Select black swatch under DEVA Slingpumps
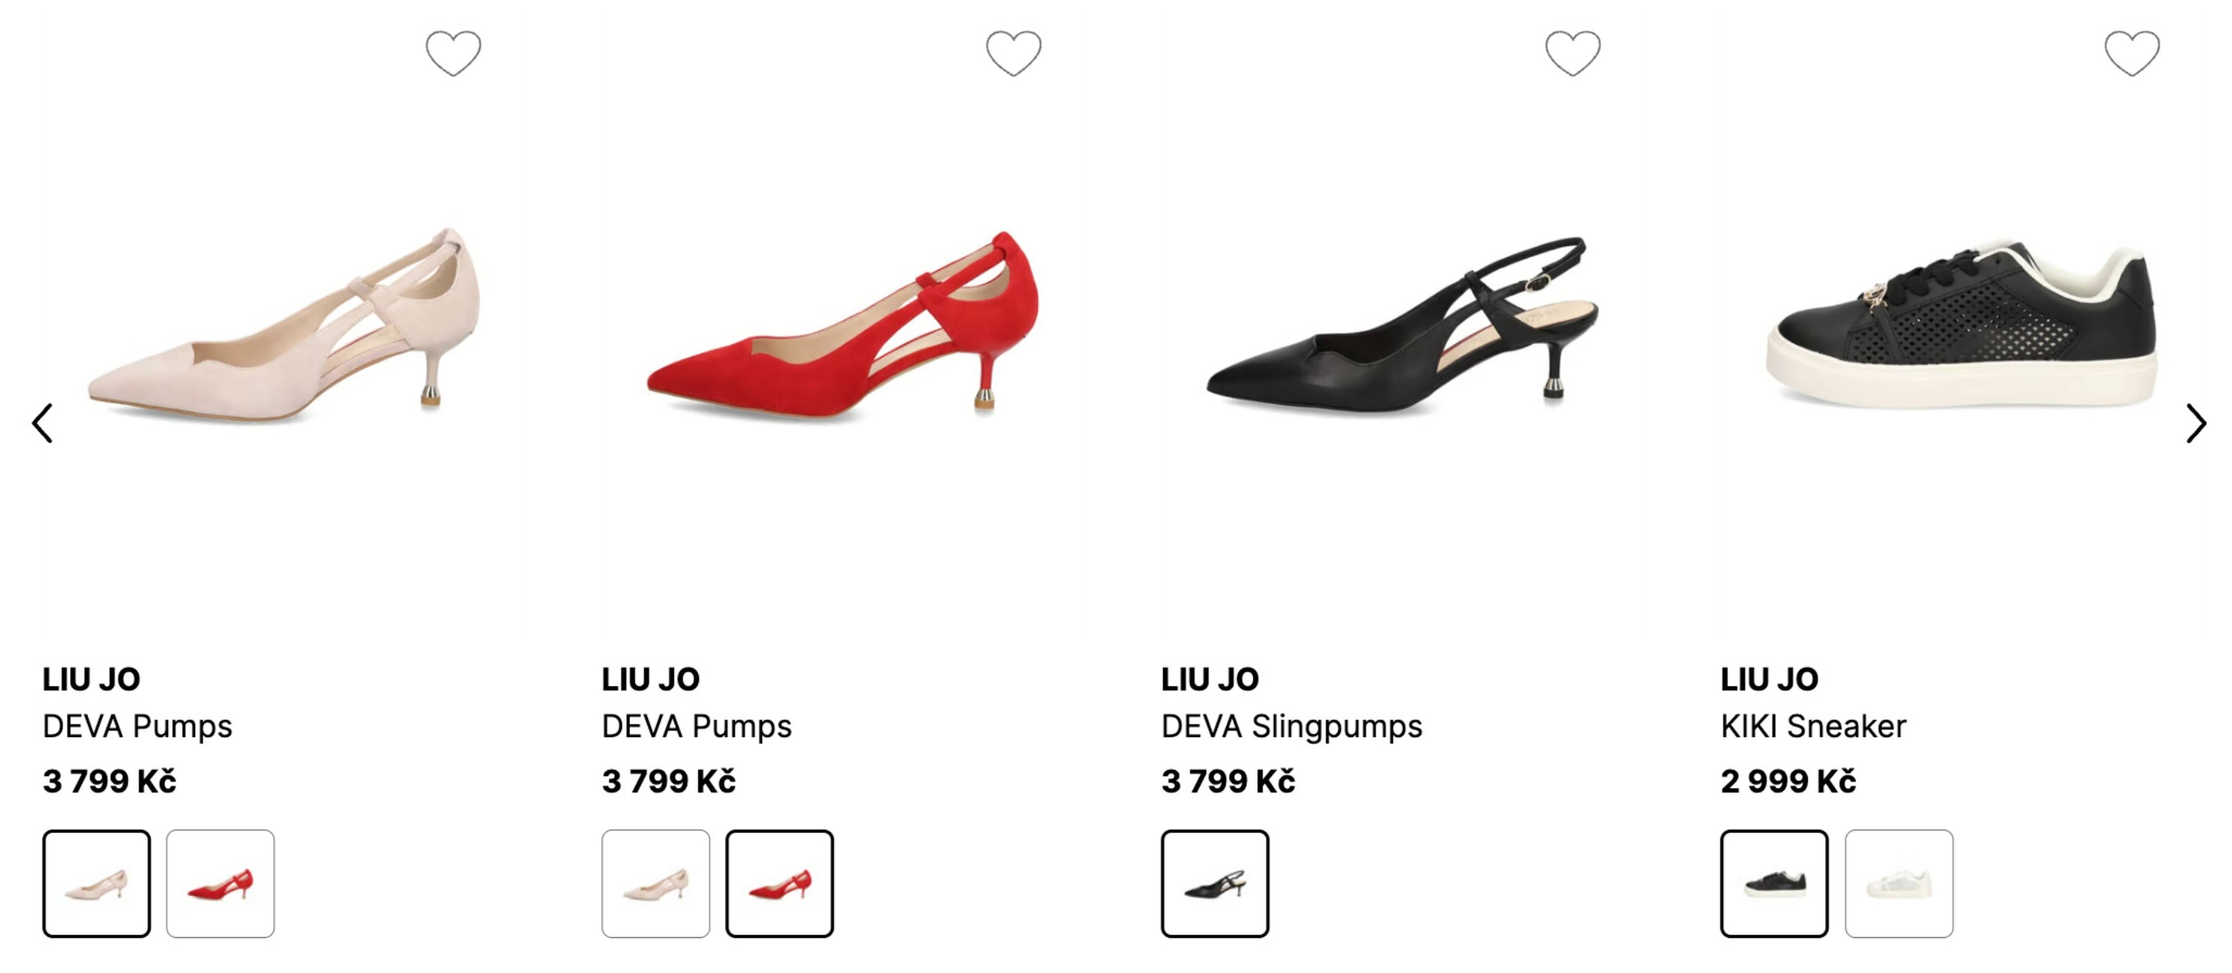Image resolution: width=2232 pixels, height=973 pixels. pyautogui.click(x=1215, y=883)
